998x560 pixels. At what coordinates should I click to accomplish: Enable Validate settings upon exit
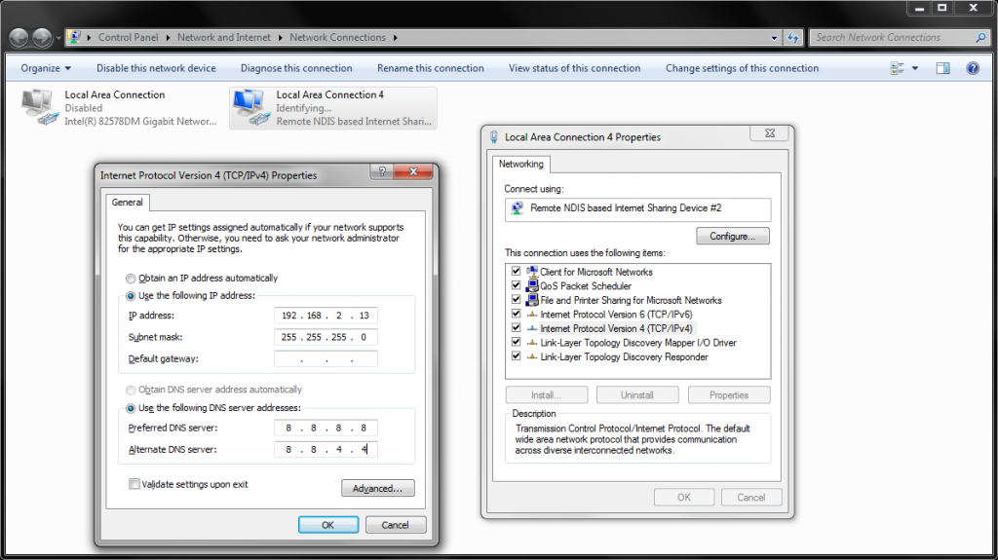(x=134, y=484)
